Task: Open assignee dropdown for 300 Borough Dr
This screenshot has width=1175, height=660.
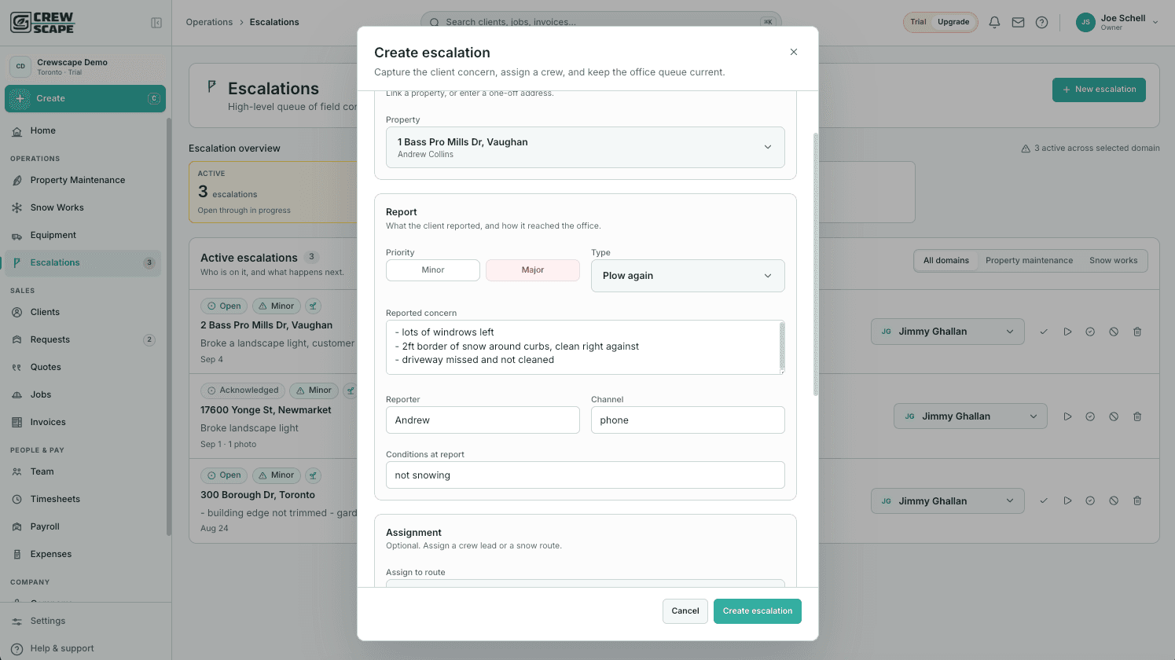Action: 947,501
